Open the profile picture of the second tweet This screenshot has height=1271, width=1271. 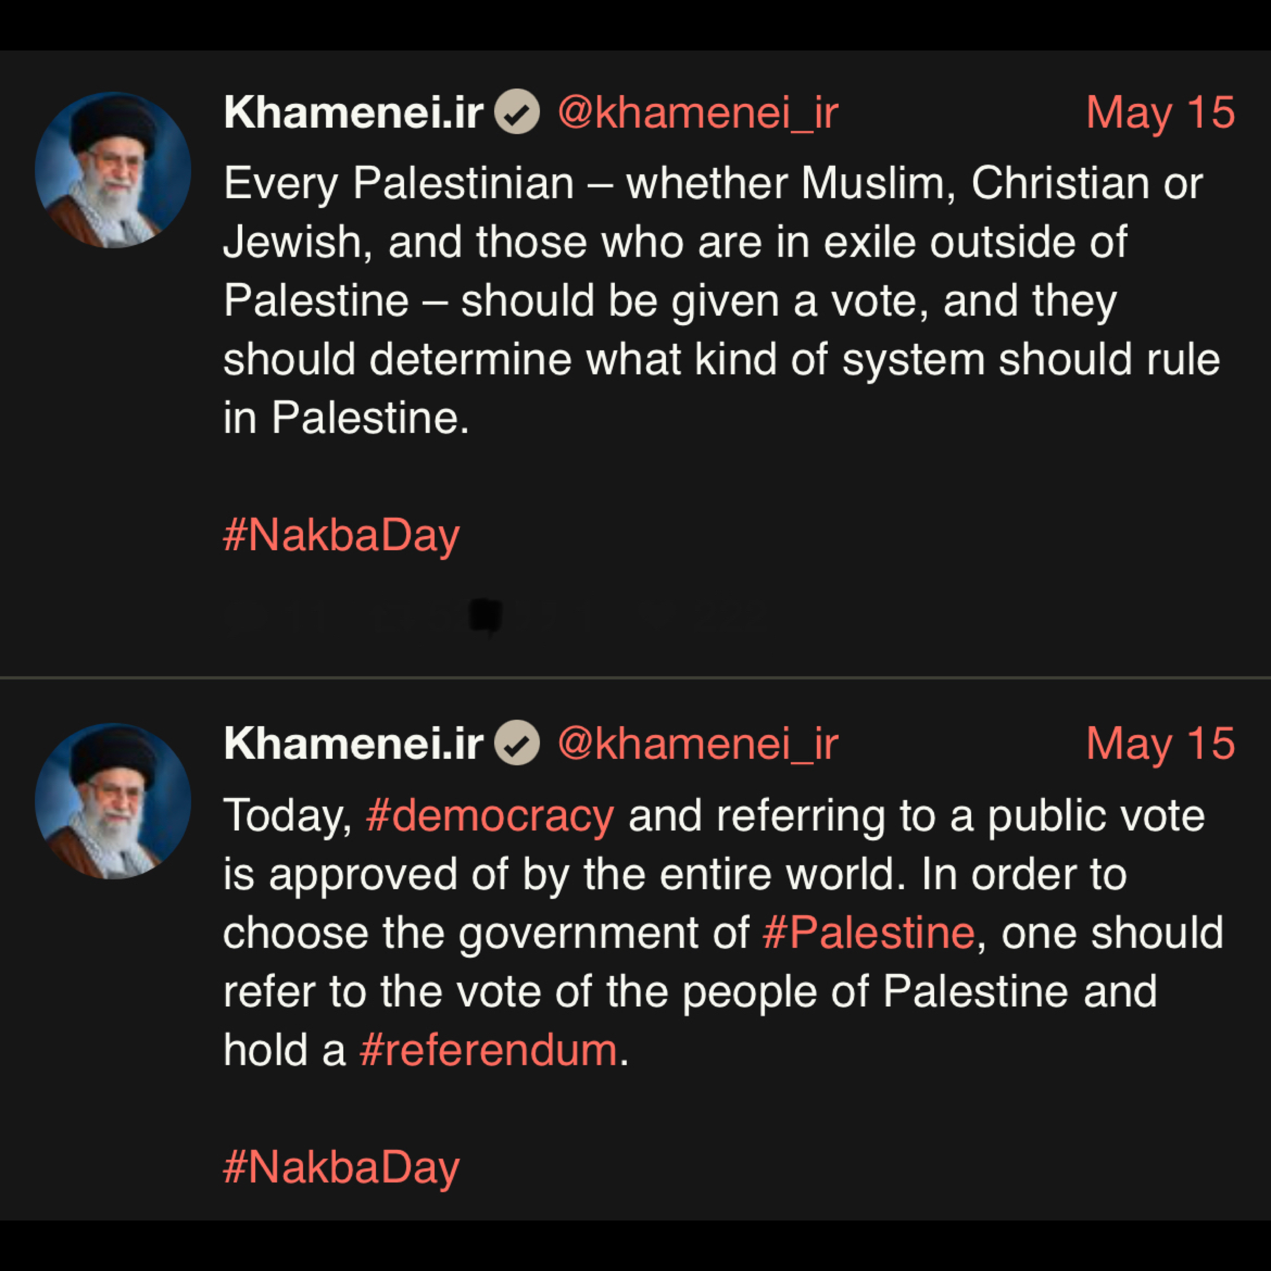tap(113, 801)
